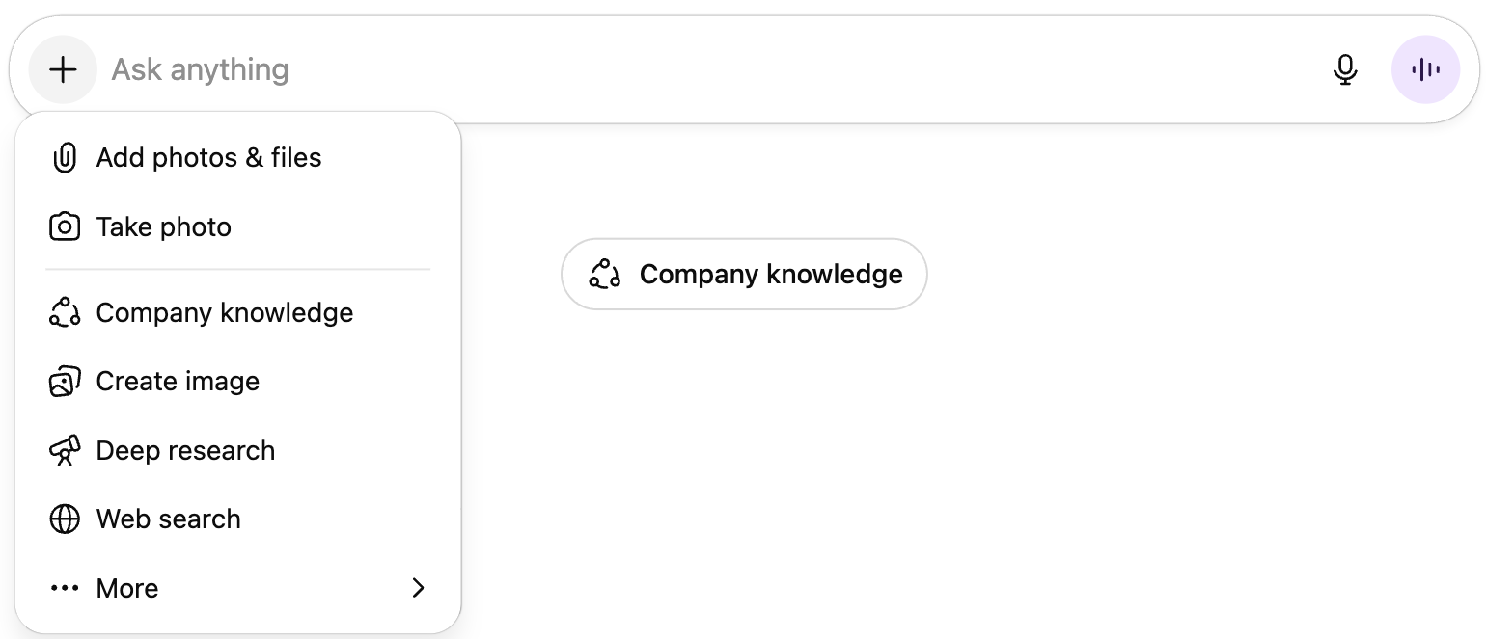Pick the Deep research menu option
The height and width of the screenshot is (639, 1486).
click(185, 450)
